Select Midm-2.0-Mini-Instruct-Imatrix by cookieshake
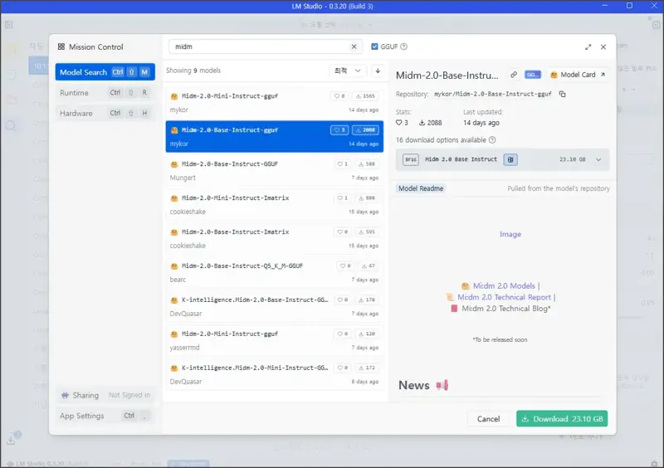Image resolution: width=664 pixels, height=468 pixels. [x=275, y=205]
